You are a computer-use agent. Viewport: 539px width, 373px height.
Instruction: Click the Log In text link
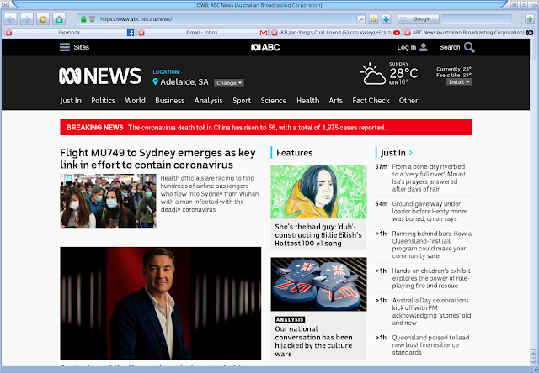pos(407,47)
